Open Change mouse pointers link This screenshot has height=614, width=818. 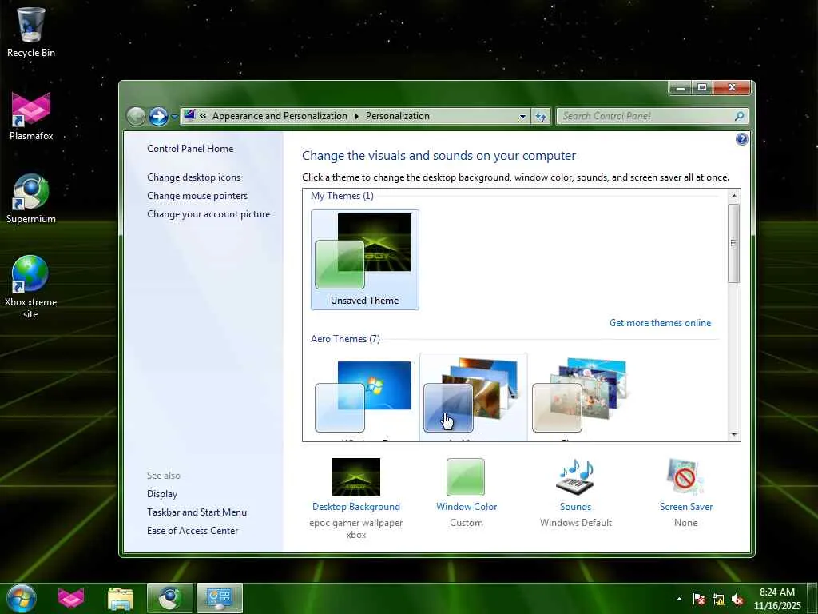[x=197, y=196]
